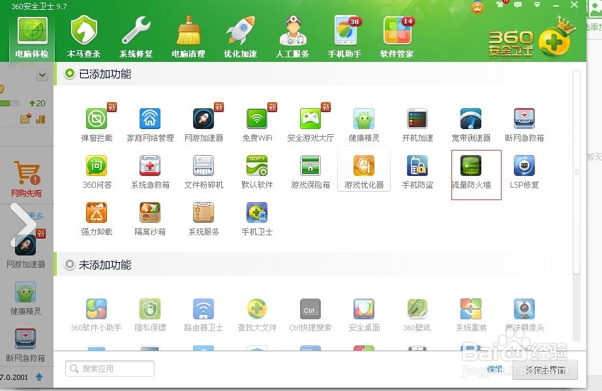
Task: Open the 强力卸载 uninstaller
Action: click(x=97, y=218)
